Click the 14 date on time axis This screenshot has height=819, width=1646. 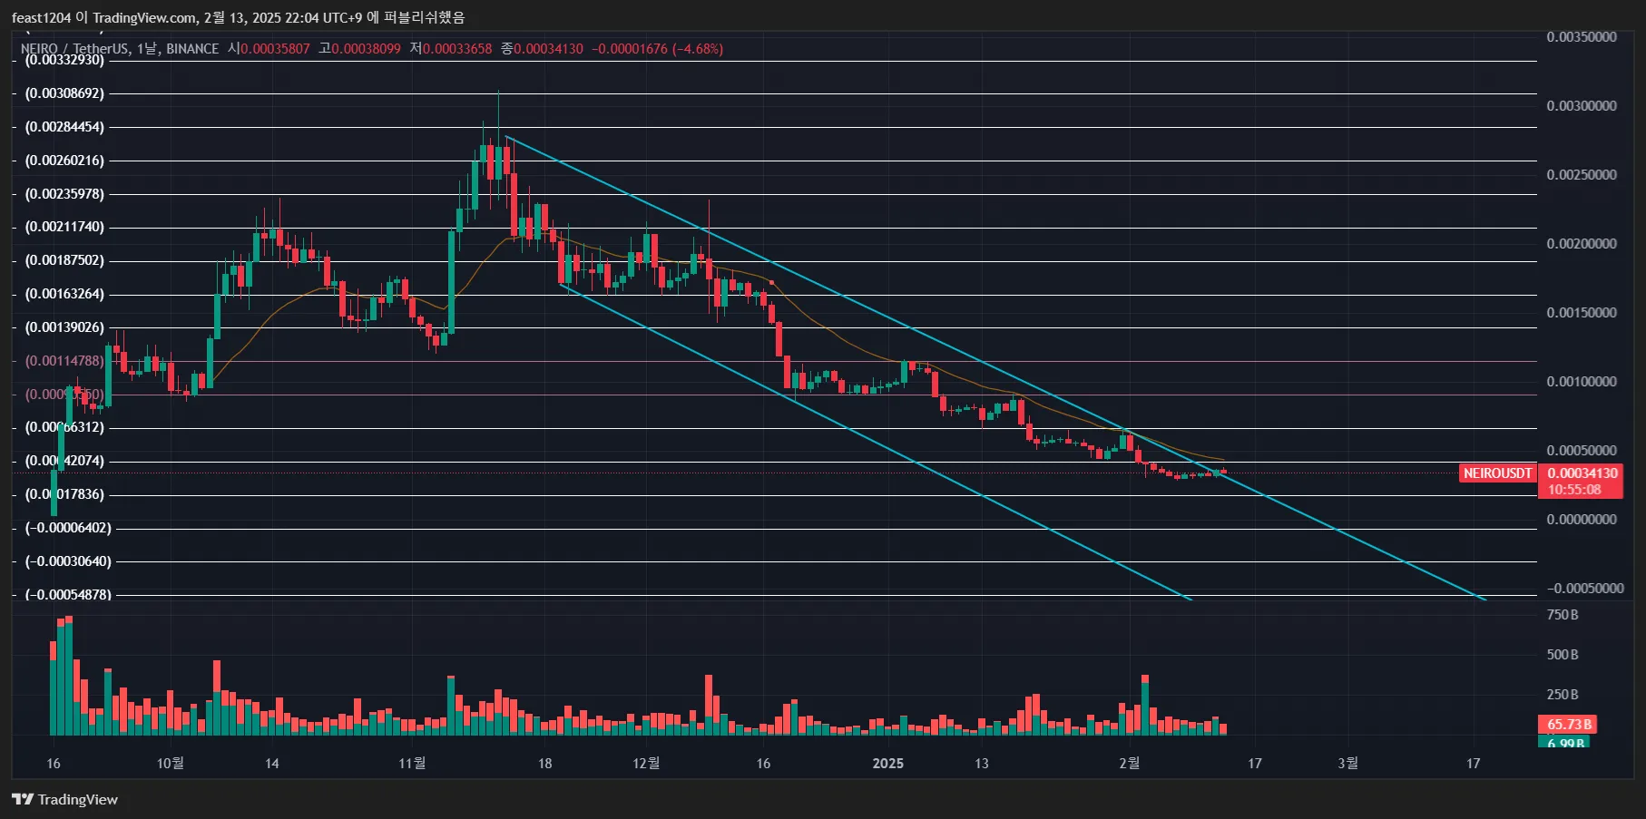pyautogui.click(x=272, y=764)
